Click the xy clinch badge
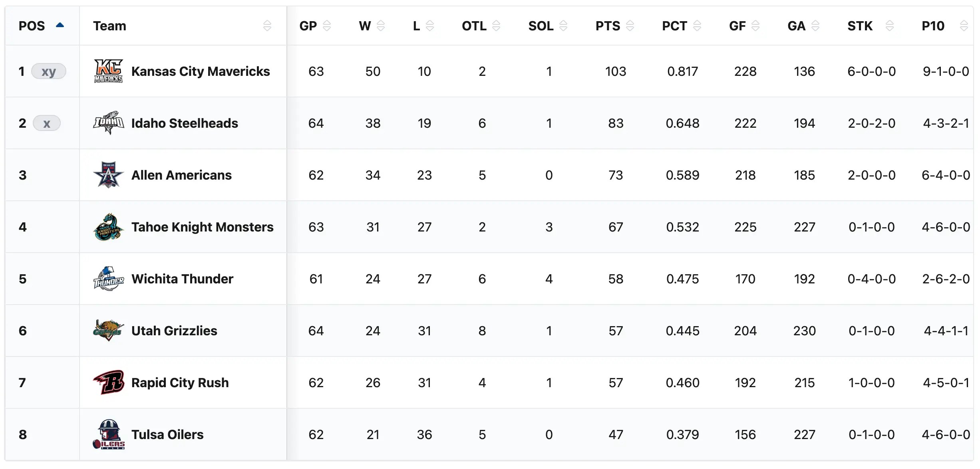This screenshot has height=469, width=980. pos(49,71)
